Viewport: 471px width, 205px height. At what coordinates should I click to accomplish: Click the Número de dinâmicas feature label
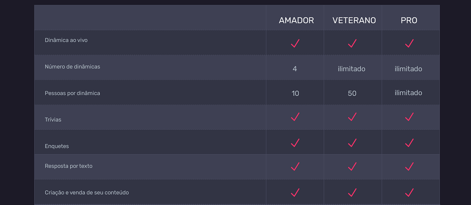(x=72, y=67)
